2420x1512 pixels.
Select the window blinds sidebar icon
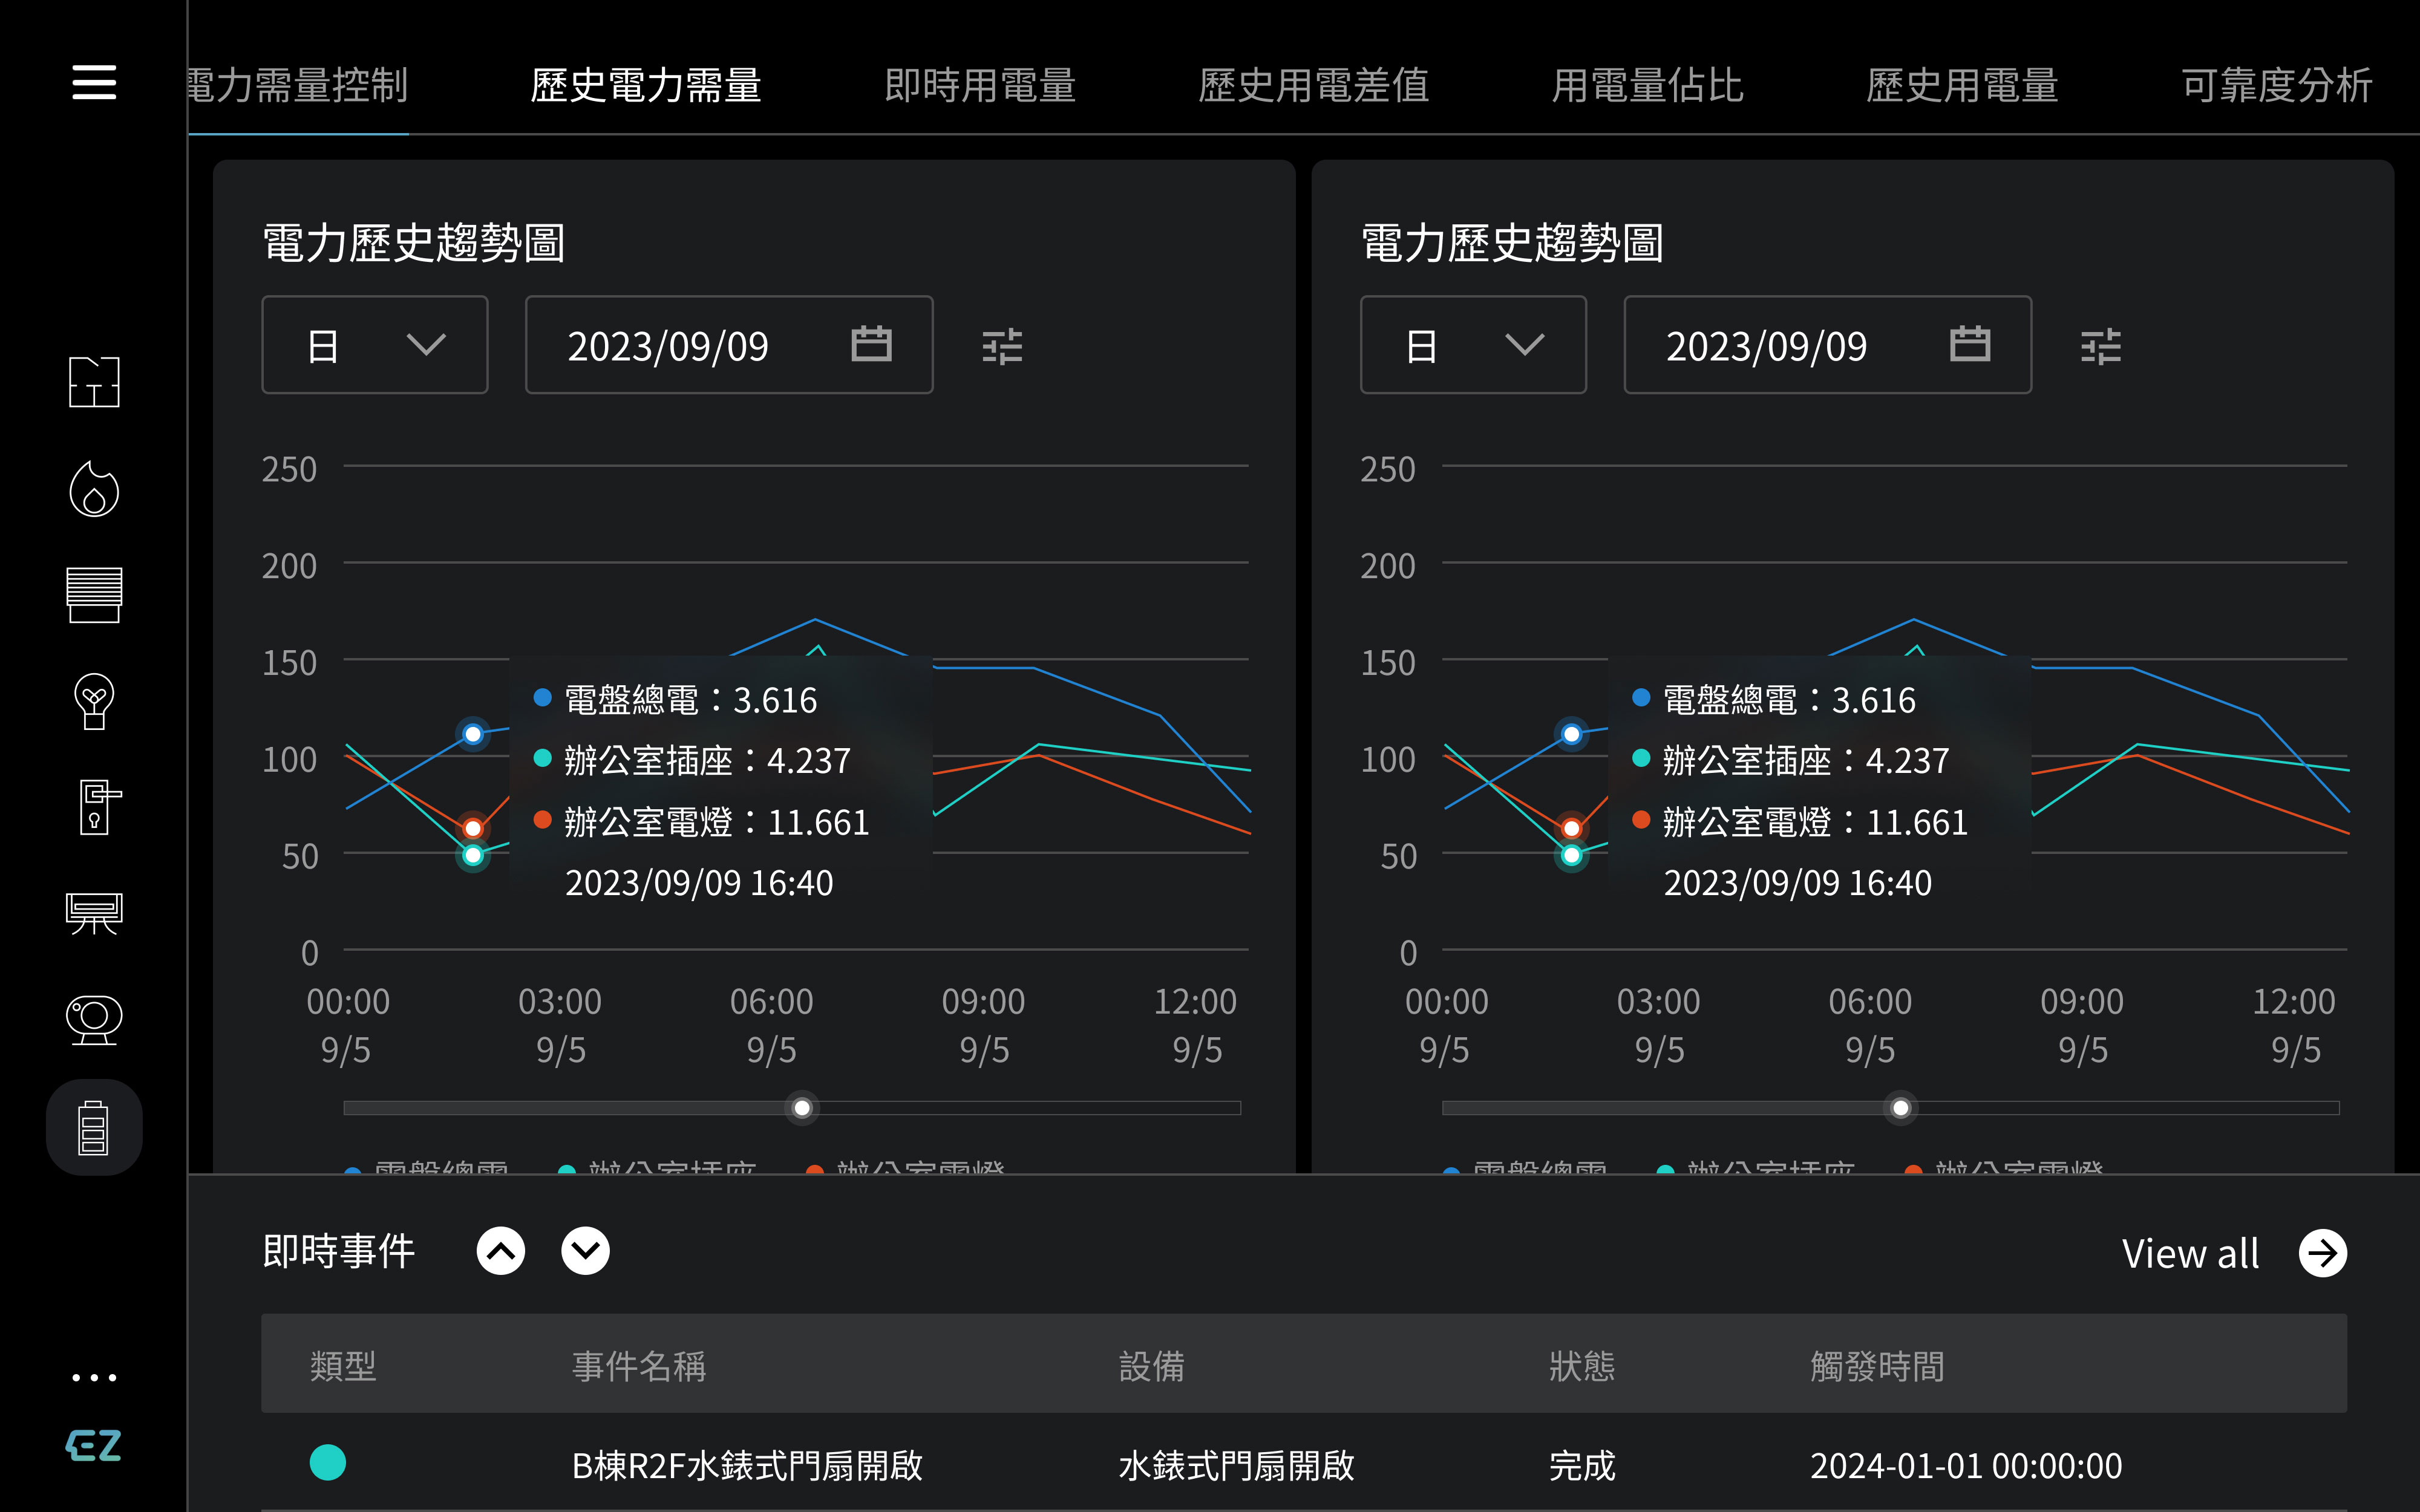pyautogui.click(x=94, y=595)
